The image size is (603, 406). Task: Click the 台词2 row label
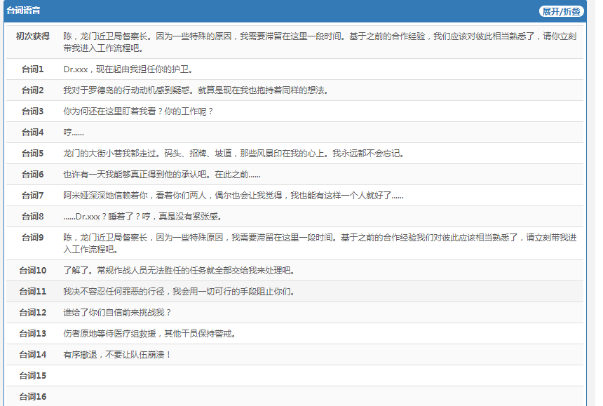(x=32, y=90)
